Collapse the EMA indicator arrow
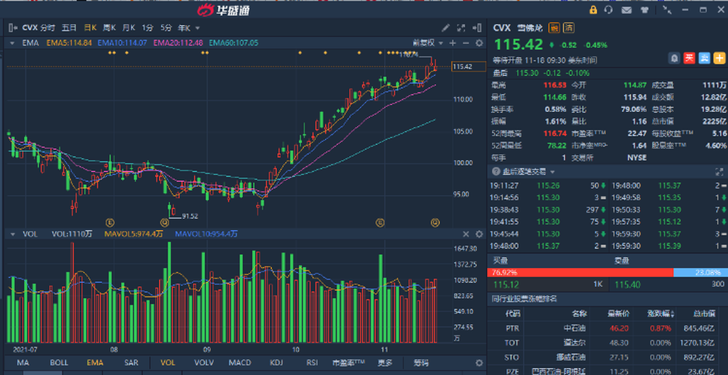The width and height of the screenshot is (728, 375). [x=12, y=43]
